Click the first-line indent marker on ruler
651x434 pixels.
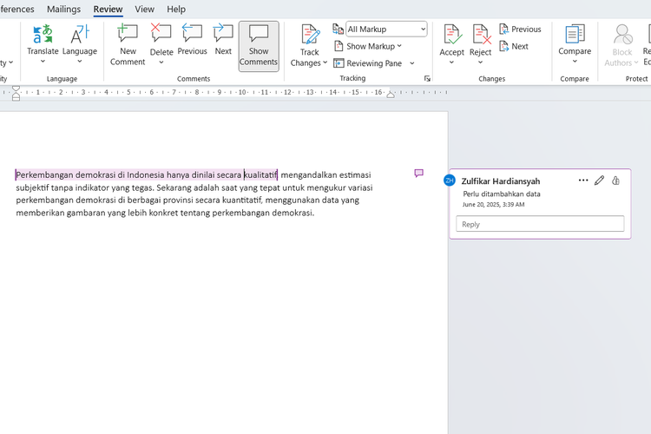[16, 88]
